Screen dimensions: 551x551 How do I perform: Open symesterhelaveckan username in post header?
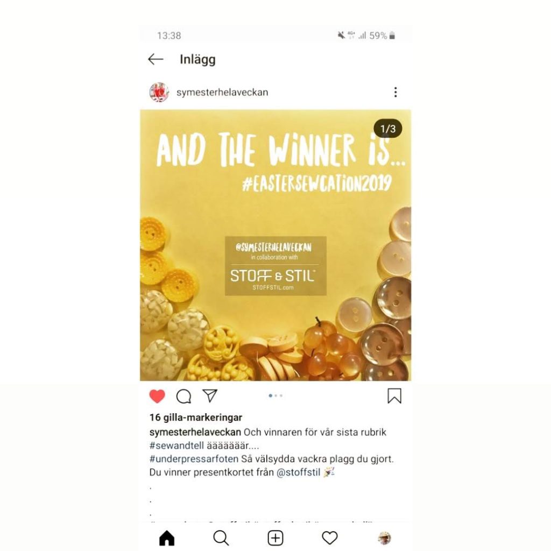pos(222,93)
